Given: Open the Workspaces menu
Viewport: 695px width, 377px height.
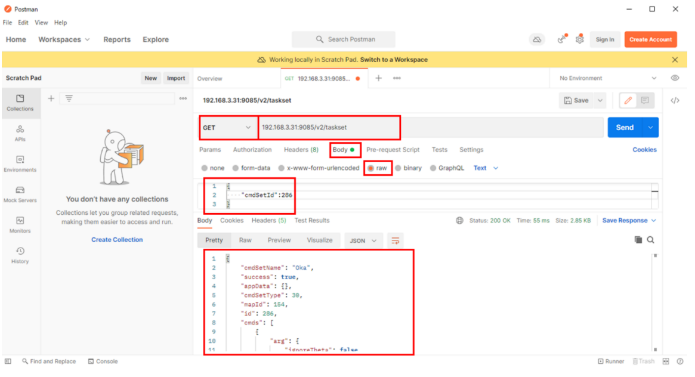Looking at the screenshot, I should (64, 39).
